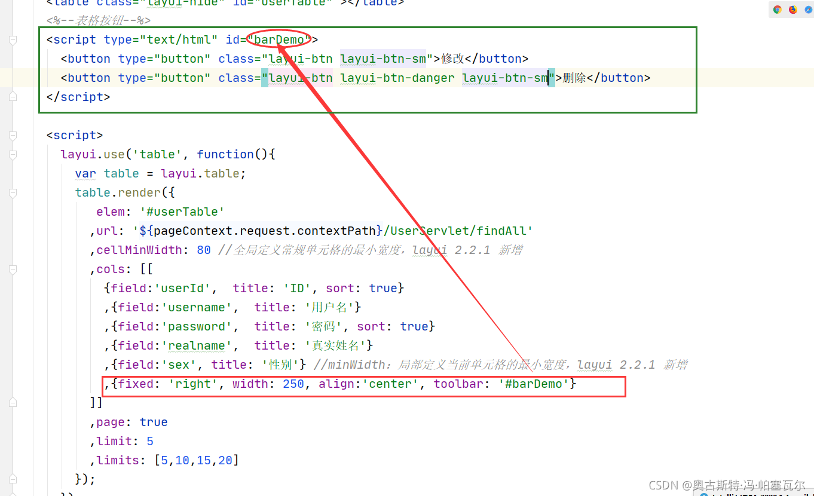Place cursor on "barDemo" id value
Viewport: 814px width, 496px height.
click(x=279, y=39)
